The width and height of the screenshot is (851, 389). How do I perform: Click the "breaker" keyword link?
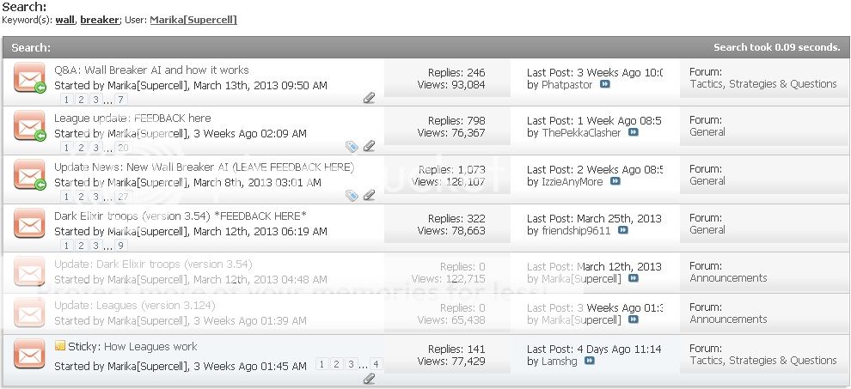[x=100, y=19]
